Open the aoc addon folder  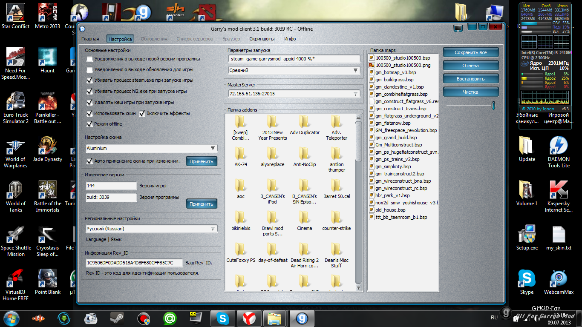pos(241,189)
